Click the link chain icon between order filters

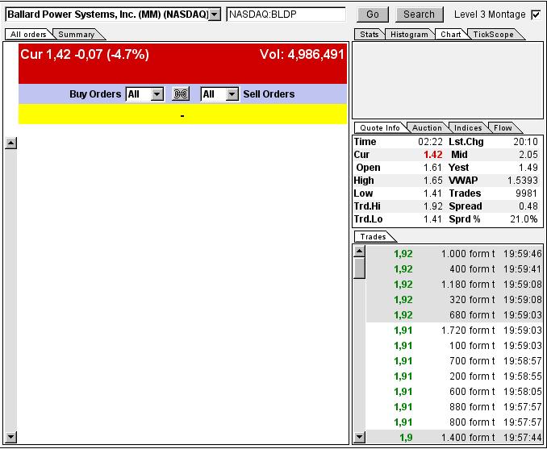click(181, 94)
